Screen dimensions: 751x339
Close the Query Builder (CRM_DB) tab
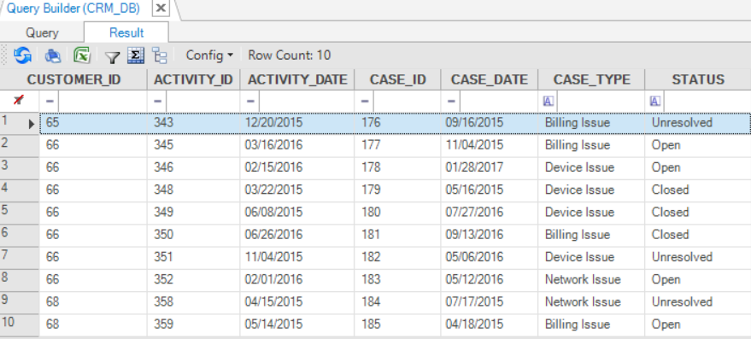coord(161,9)
